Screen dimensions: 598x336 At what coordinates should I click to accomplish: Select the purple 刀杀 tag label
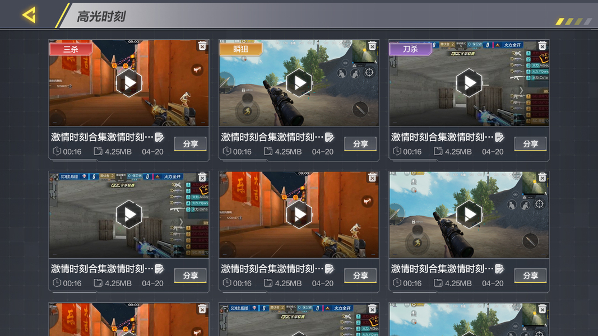point(411,49)
